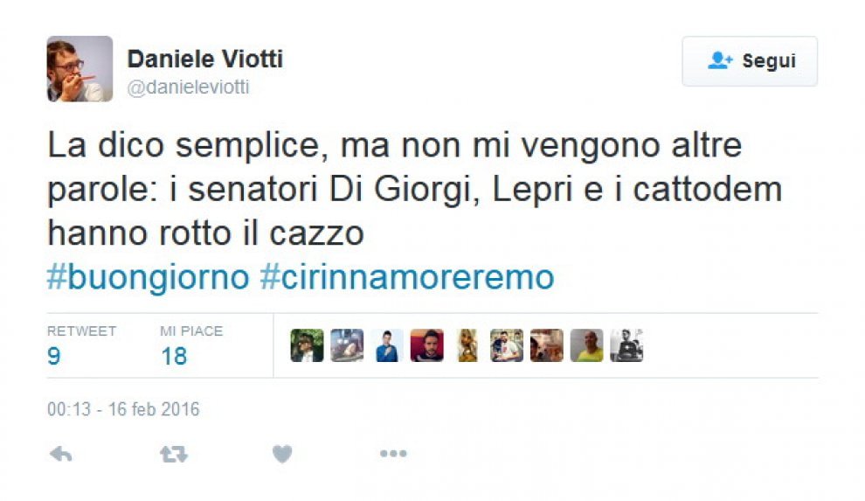Click the third liker avatar in blue
Viewport: 865px width, 501px height.
coord(387,345)
